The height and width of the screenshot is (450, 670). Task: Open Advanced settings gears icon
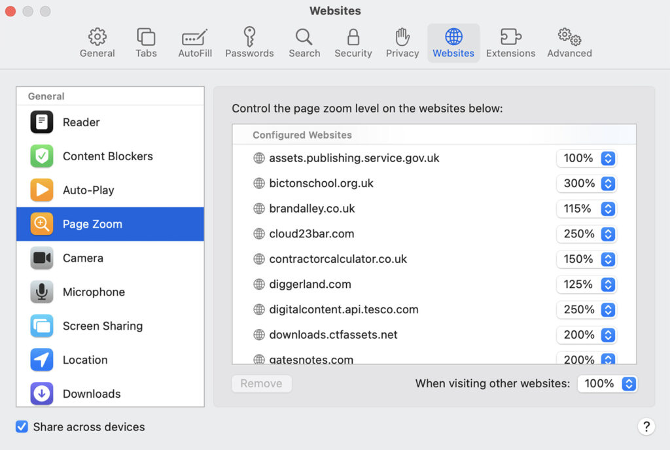click(569, 43)
